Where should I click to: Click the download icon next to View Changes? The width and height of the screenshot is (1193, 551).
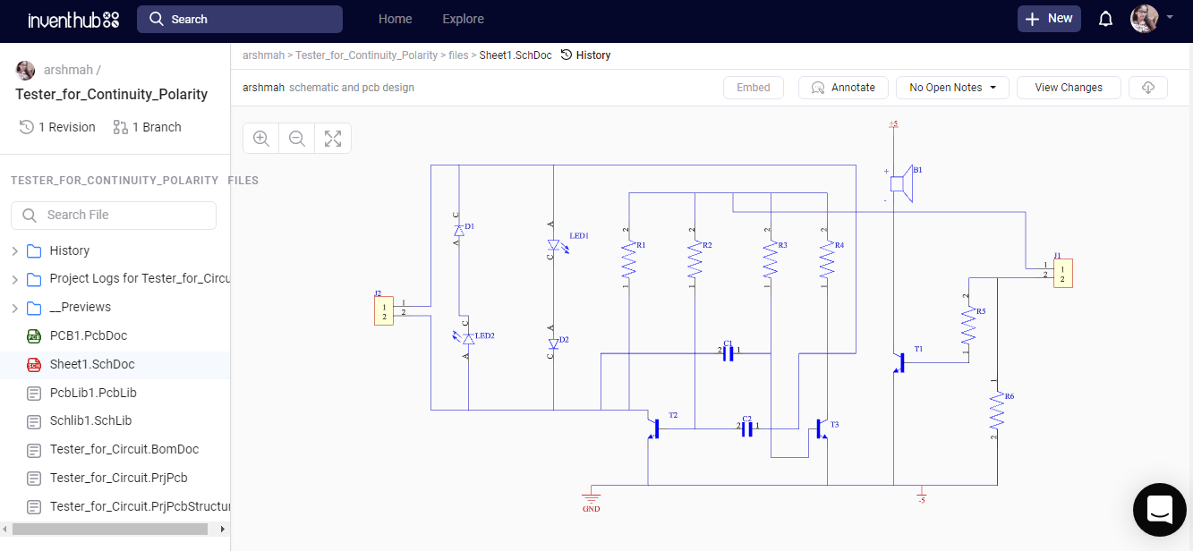(1147, 87)
